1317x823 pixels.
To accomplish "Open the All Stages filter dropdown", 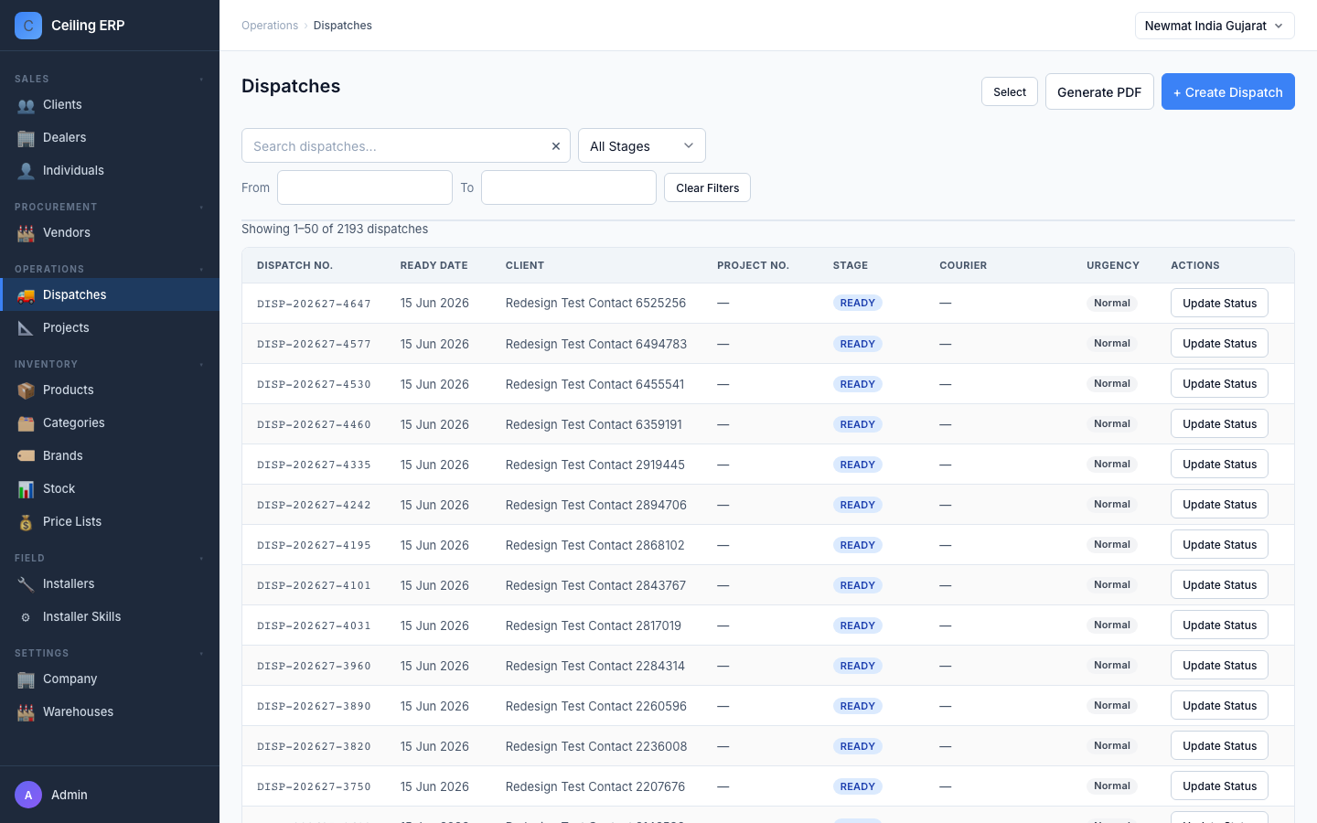I will click(x=642, y=145).
